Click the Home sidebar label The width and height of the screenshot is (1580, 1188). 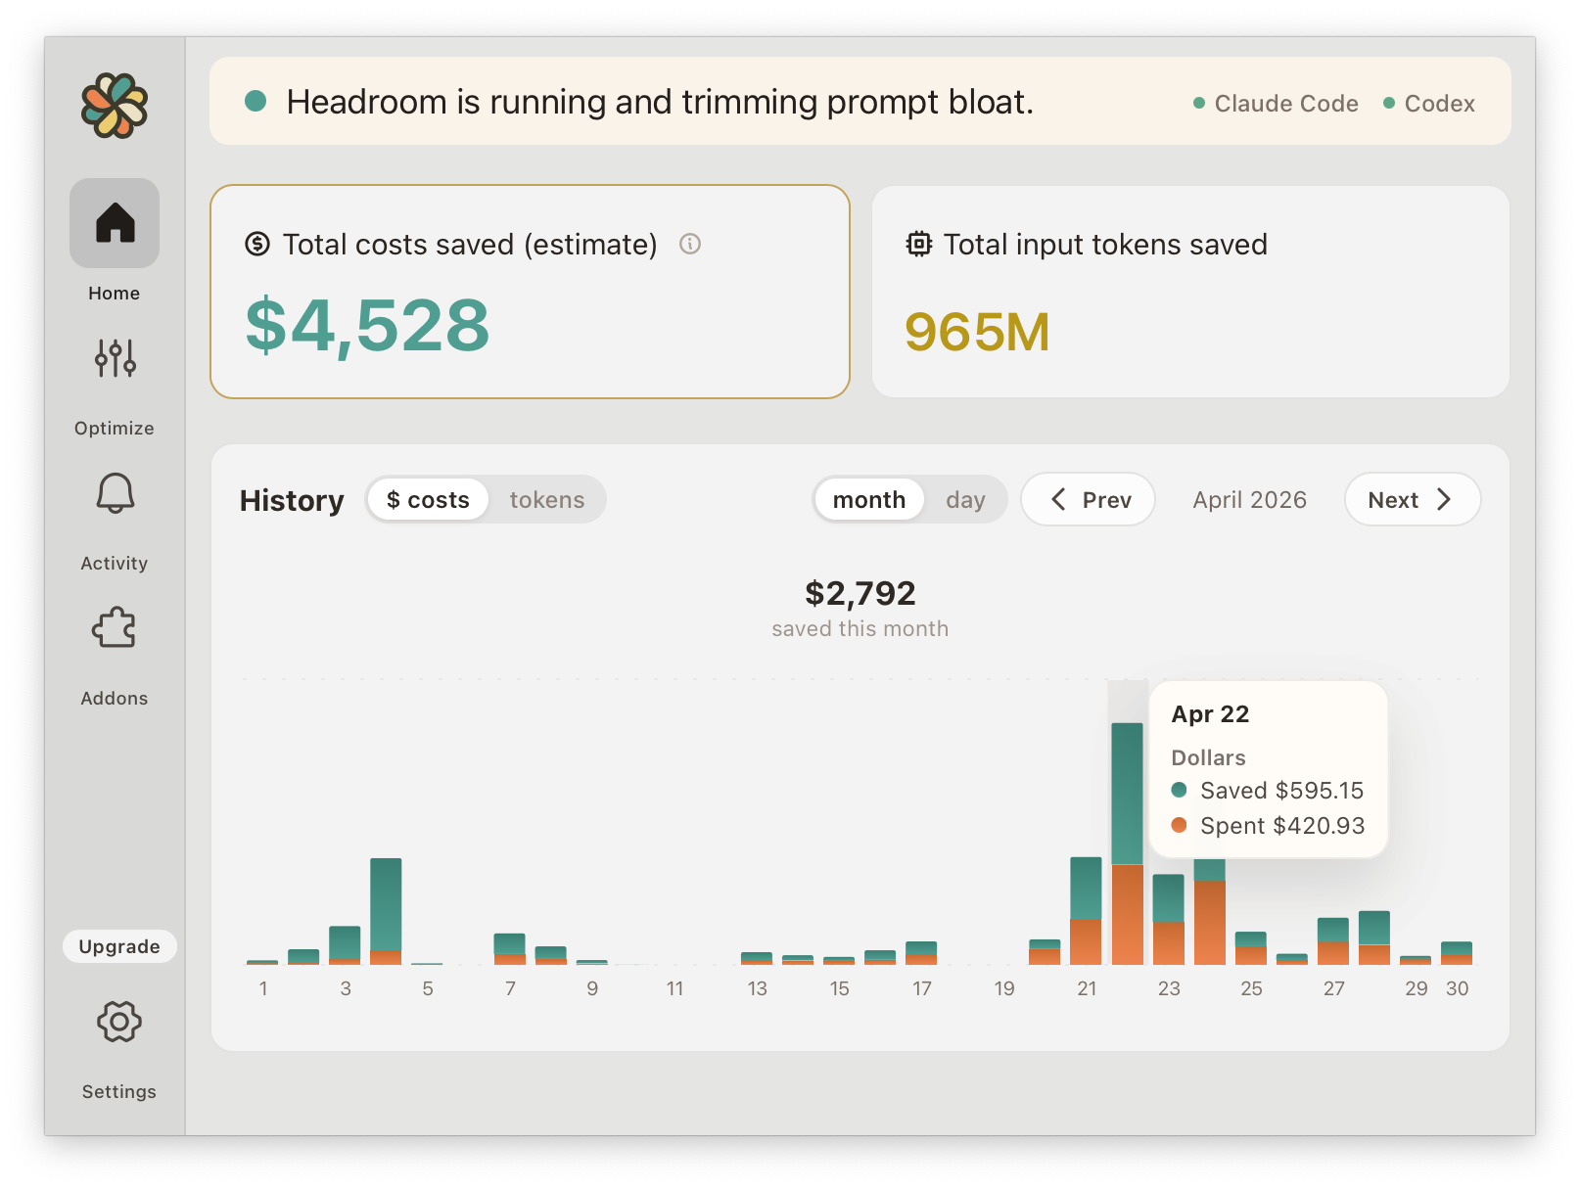coord(115,294)
